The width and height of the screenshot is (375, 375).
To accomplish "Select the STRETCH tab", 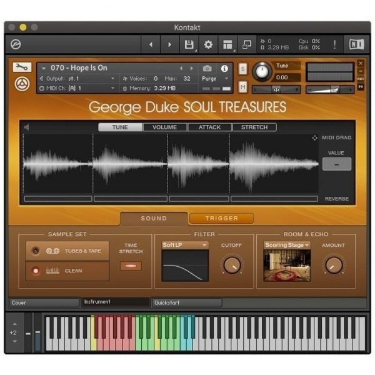I will (254, 127).
